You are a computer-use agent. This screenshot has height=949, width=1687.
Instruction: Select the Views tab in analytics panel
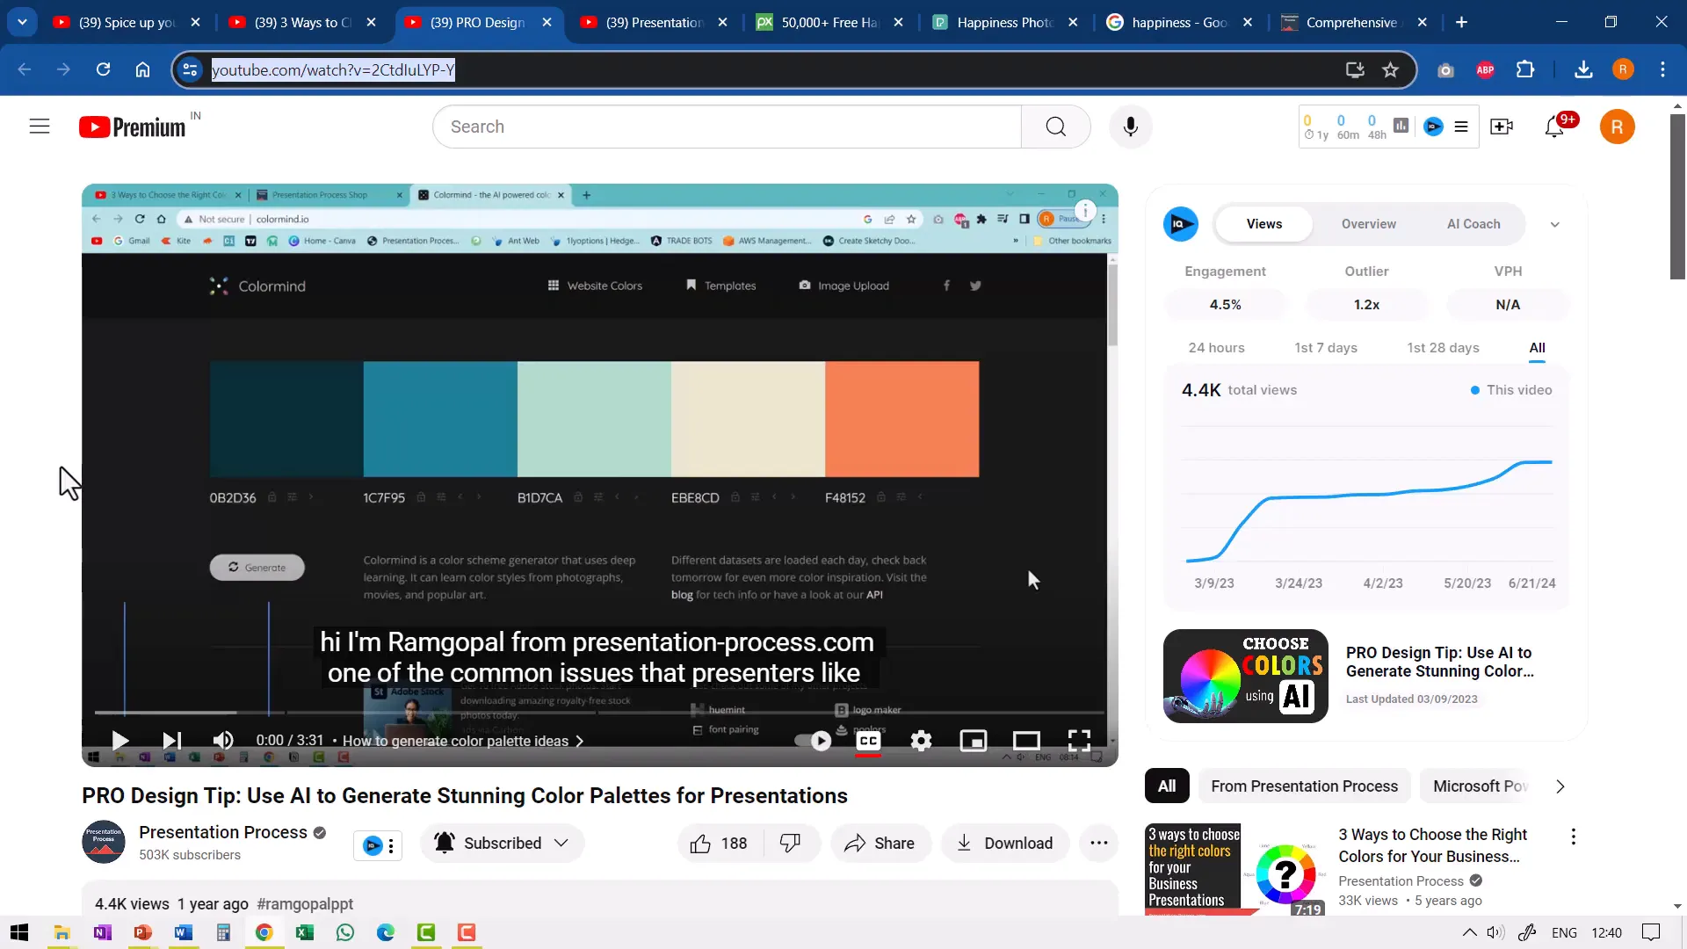click(1263, 224)
